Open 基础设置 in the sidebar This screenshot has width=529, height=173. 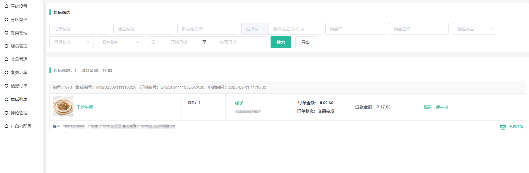pos(19,6)
